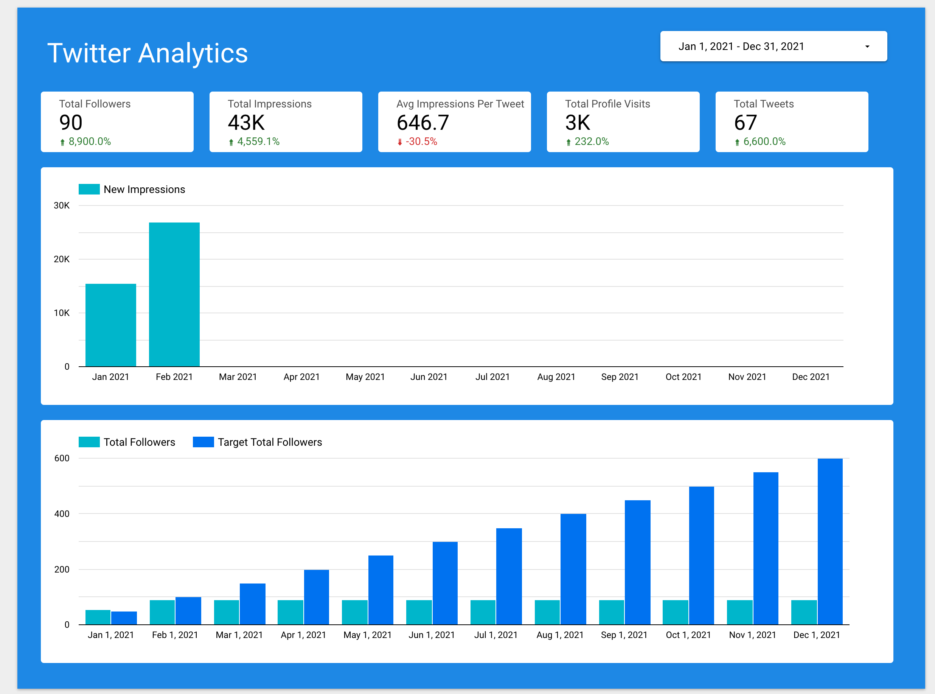Select the Total Tweets value 67

pos(745,123)
